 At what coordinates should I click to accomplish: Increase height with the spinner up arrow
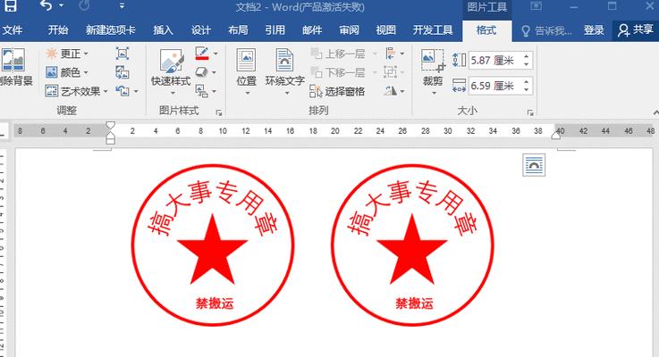click(x=527, y=56)
